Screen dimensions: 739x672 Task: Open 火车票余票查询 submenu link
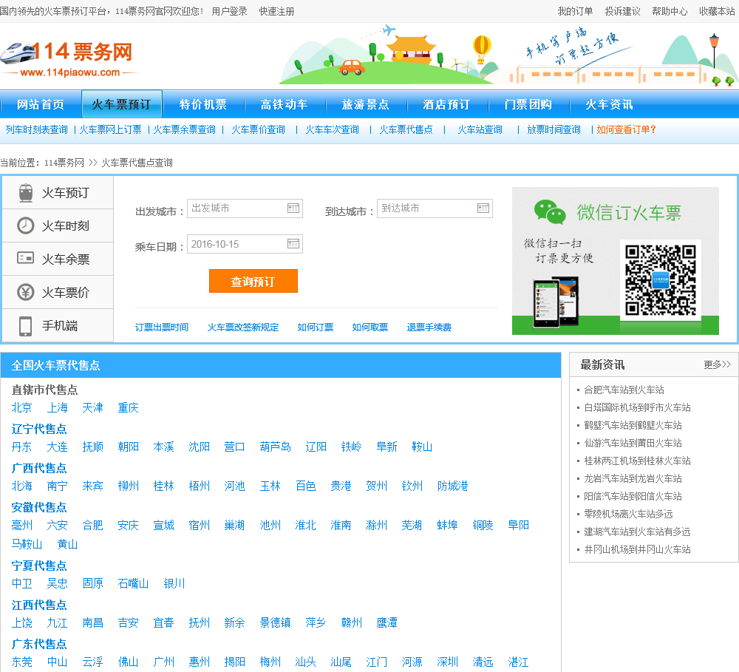point(184,129)
